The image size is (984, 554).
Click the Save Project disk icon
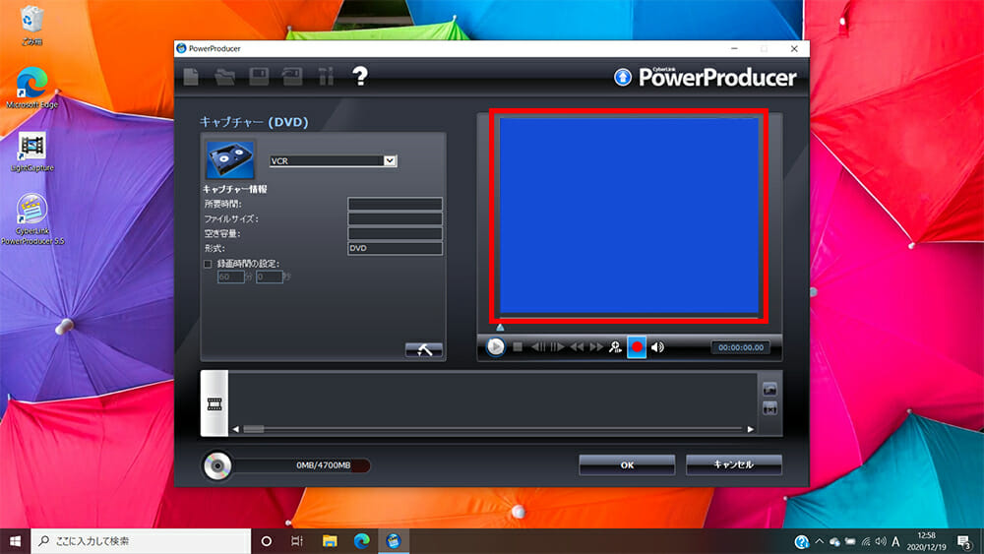click(x=259, y=77)
